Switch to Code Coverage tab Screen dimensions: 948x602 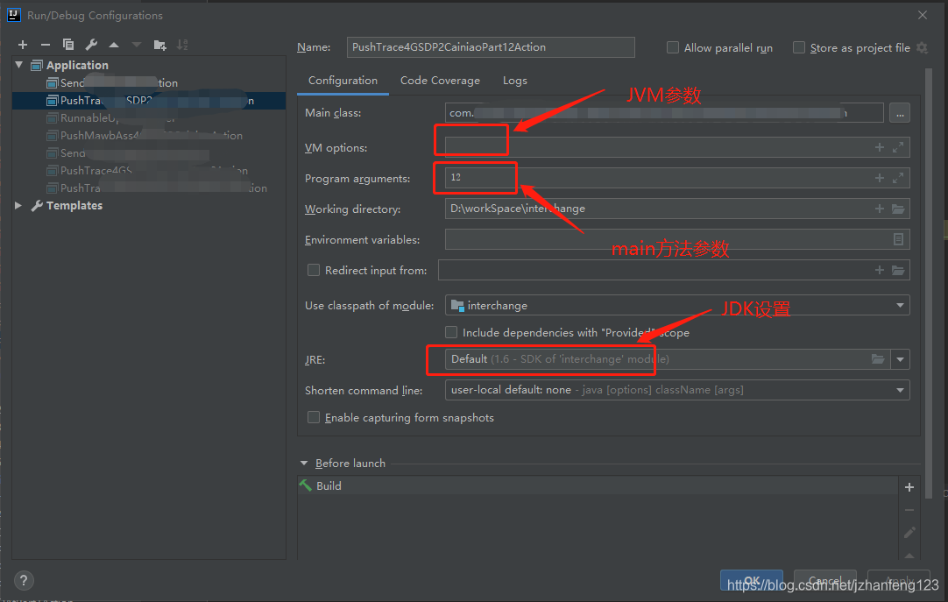[440, 81]
